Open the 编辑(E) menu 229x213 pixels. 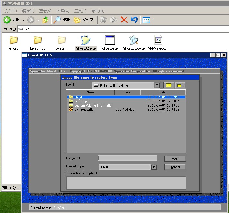click(28, 11)
